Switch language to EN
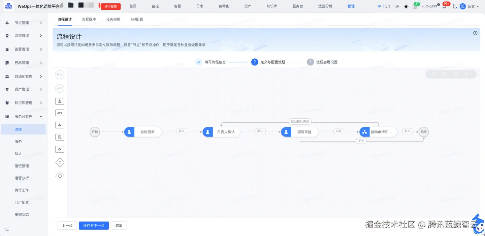 tap(388, 6)
